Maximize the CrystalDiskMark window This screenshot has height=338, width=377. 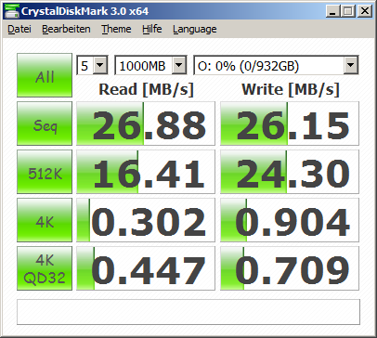pyautogui.click(x=348, y=11)
